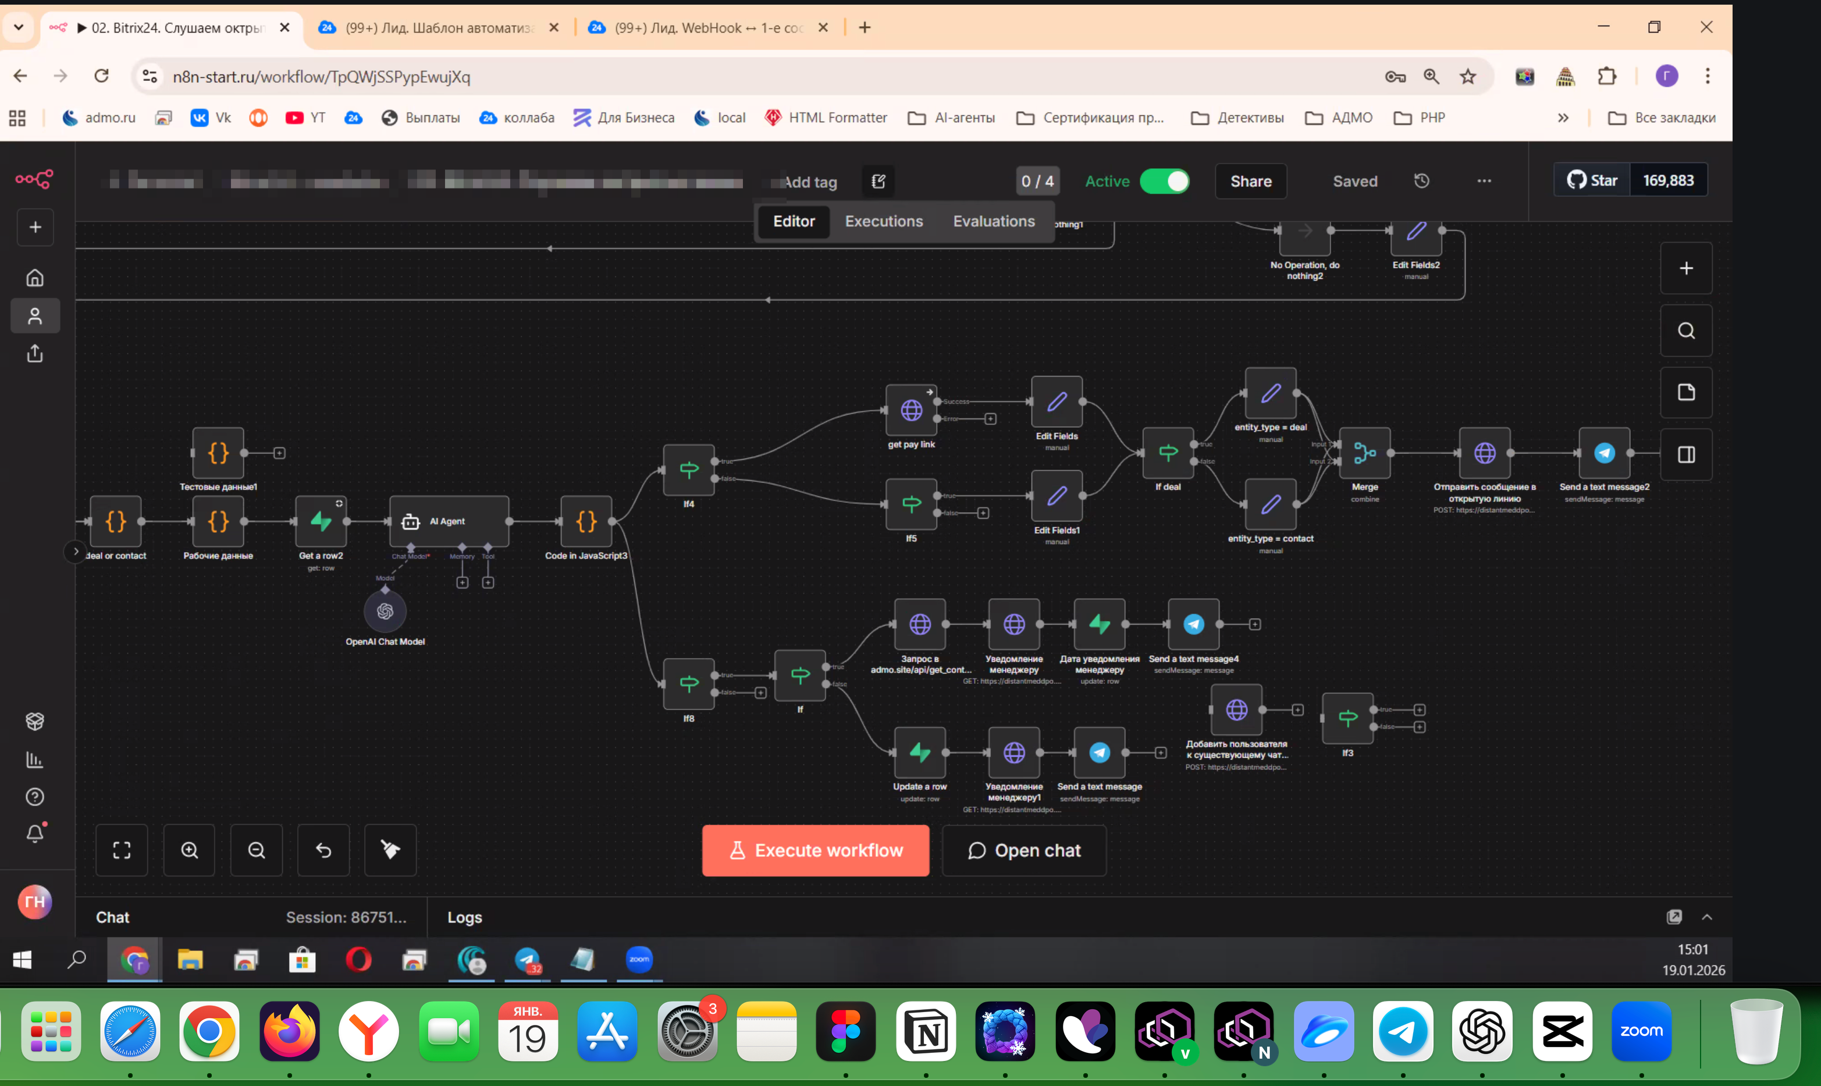
Task: Toggle the Active workflow switch off
Action: pyautogui.click(x=1164, y=181)
